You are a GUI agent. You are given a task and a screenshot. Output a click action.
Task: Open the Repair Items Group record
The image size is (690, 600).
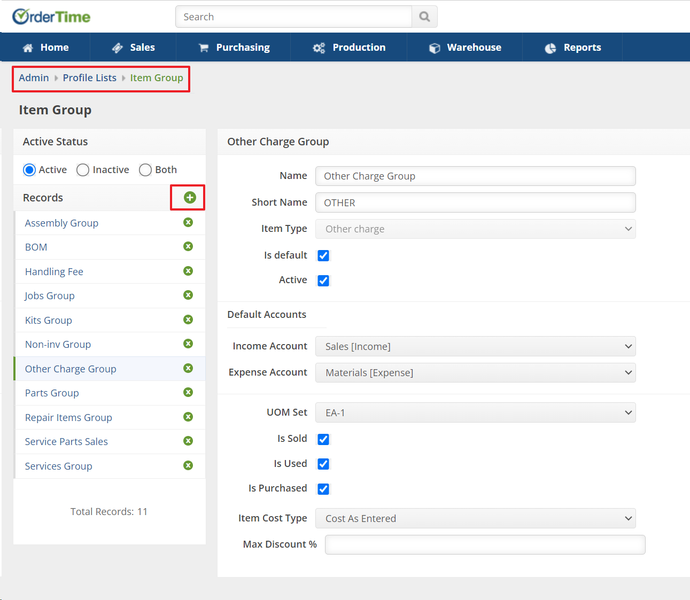pyautogui.click(x=68, y=417)
